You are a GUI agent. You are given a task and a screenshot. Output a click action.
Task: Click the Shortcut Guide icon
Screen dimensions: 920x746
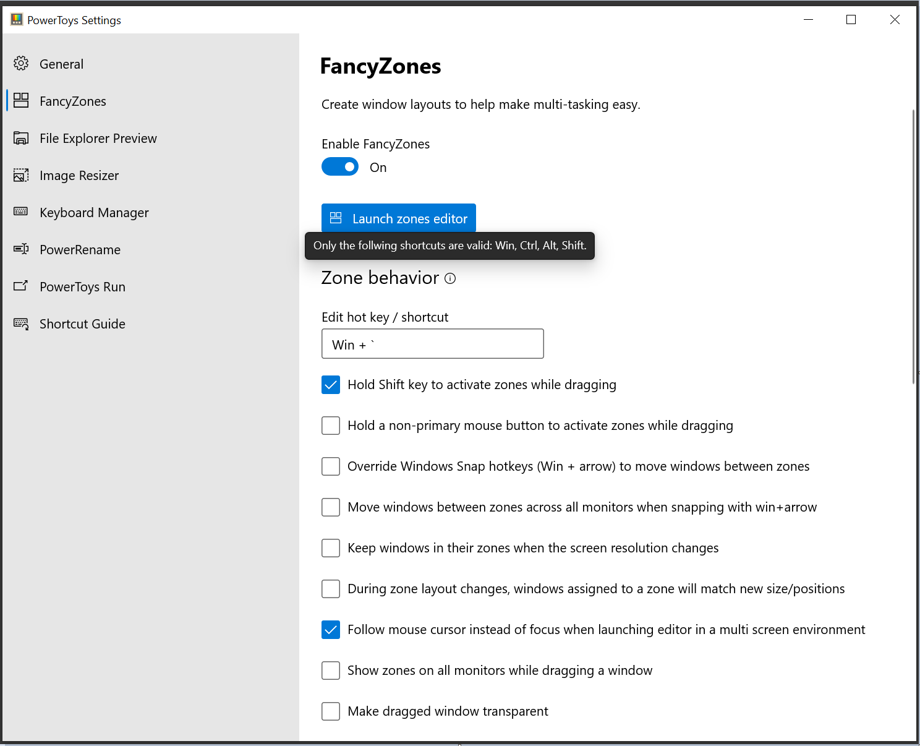(20, 324)
